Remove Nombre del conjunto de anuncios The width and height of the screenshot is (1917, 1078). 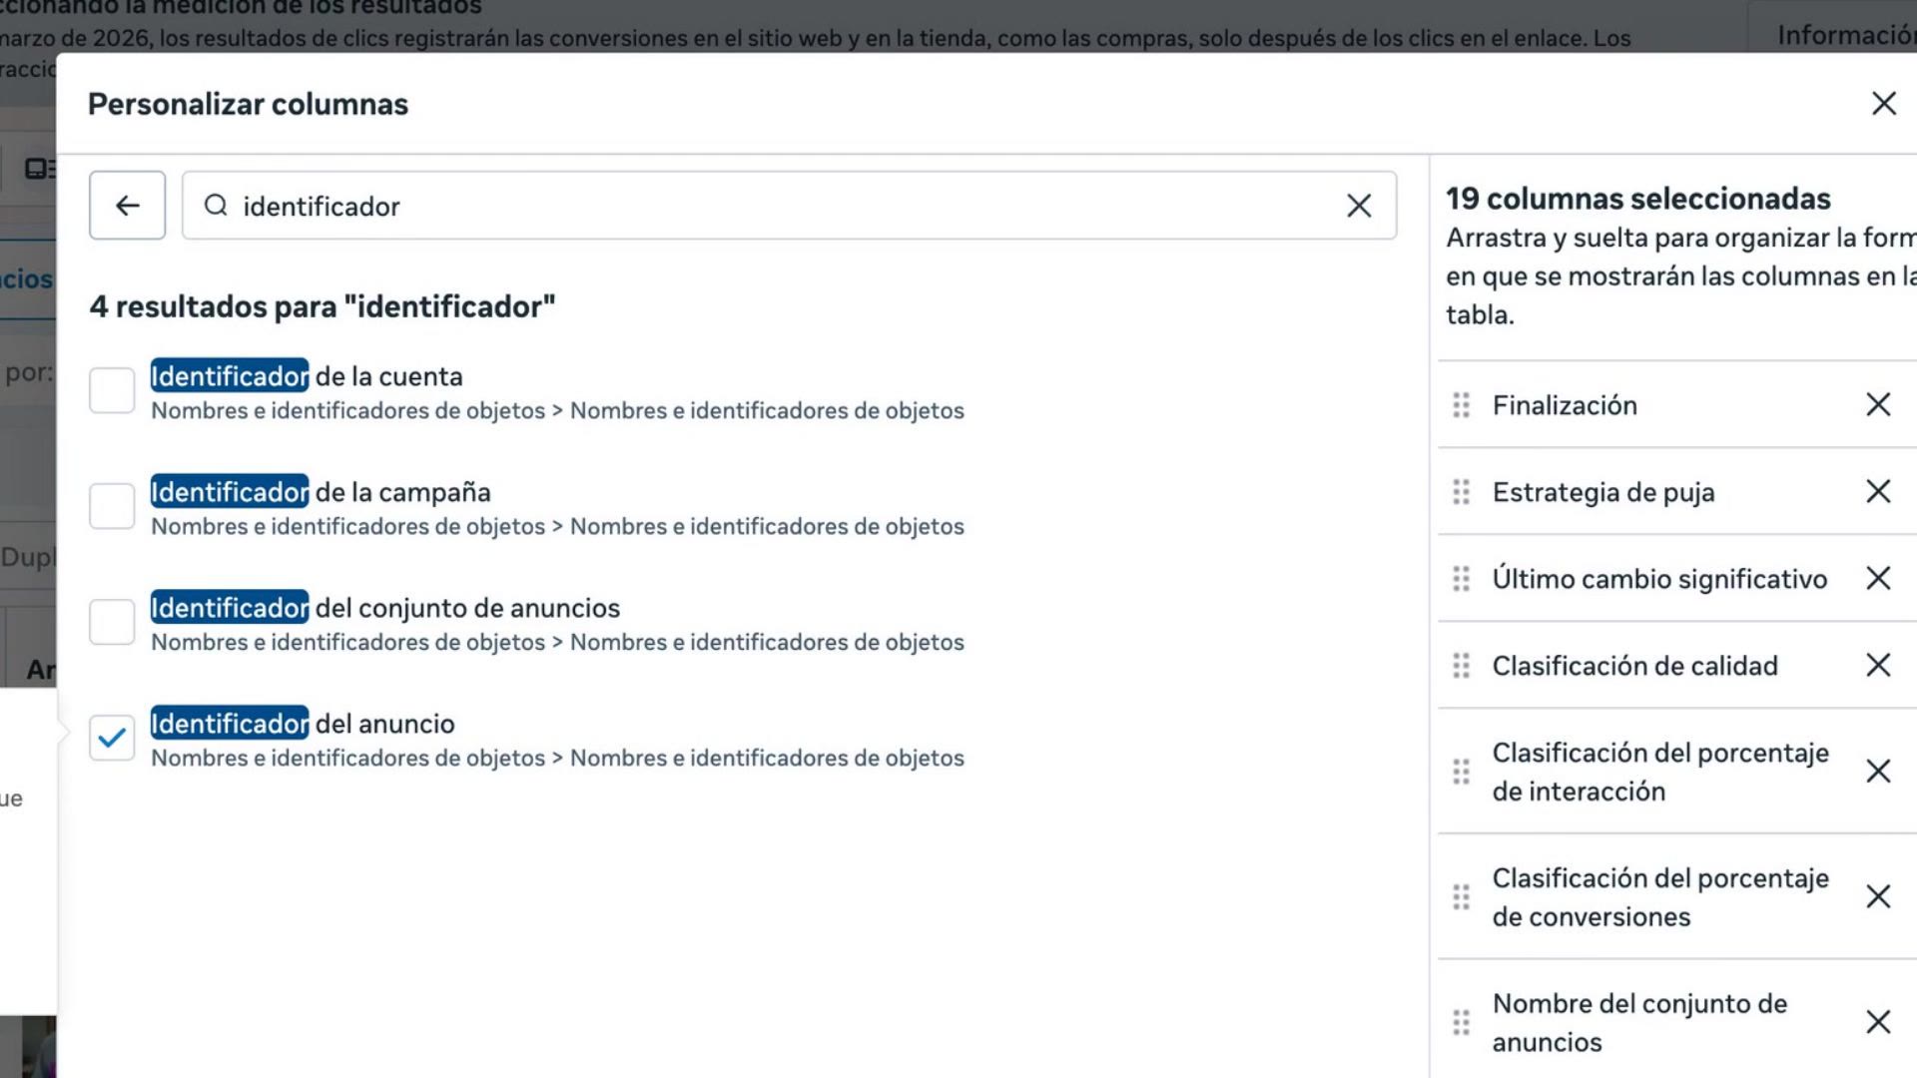[x=1878, y=1022]
